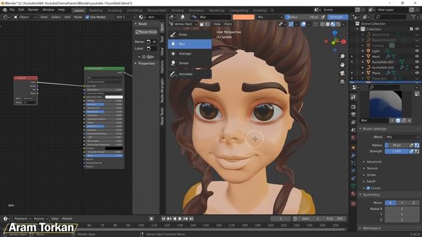Click red X axis on navigation gizmo
The width and height of the screenshot is (422, 237).
coord(344,41)
